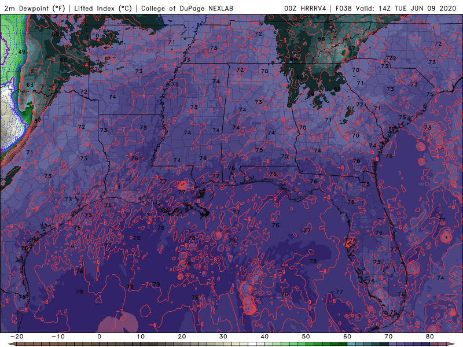This screenshot has height=347, width=463.
Task: Click the '80' color scale label
Action: point(430,337)
